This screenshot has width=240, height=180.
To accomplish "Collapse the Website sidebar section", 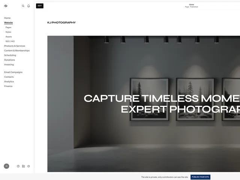I will 8,23.
